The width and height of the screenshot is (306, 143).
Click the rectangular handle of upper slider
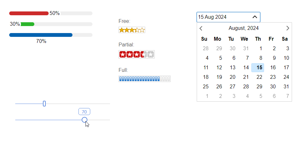click(x=44, y=104)
